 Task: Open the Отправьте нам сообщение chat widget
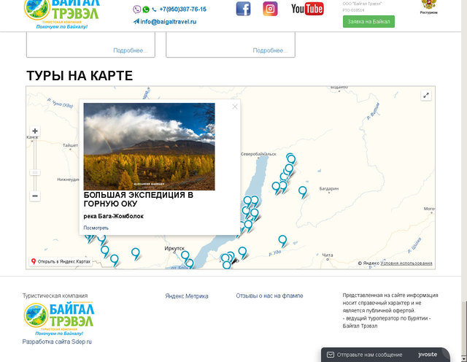[386, 355]
